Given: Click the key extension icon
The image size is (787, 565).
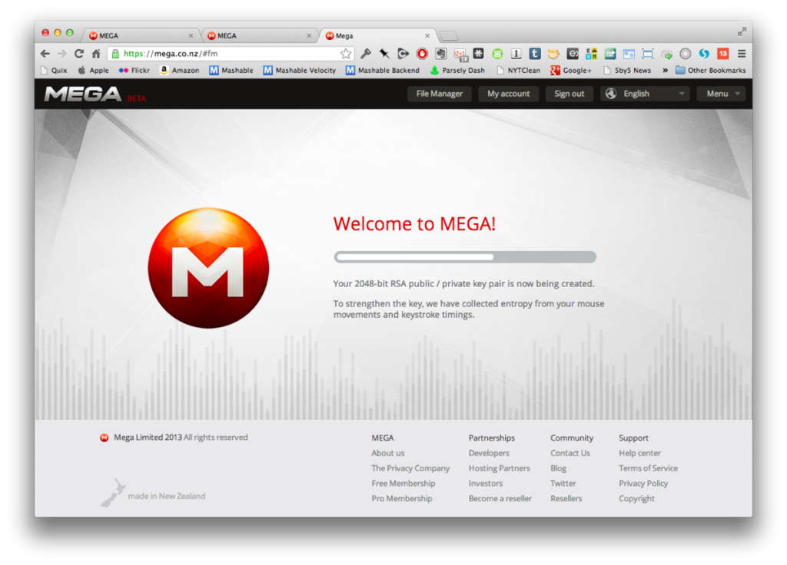Looking at the screenshot, I should coord(366,54).
